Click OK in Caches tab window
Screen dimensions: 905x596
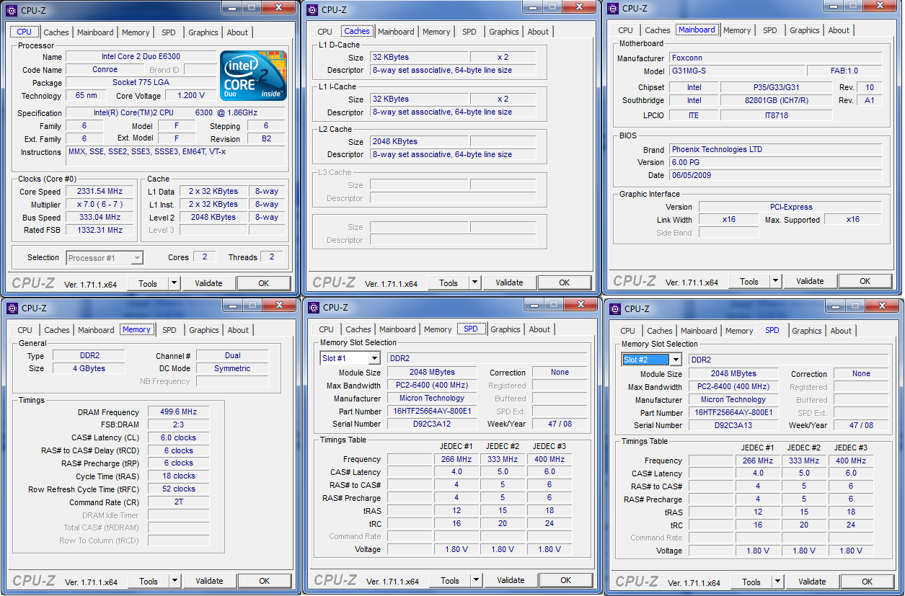coord(565,283)
